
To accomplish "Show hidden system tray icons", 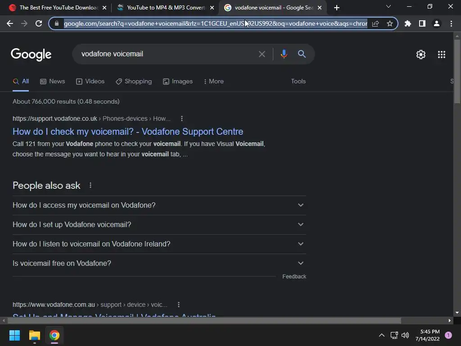I will tap(382, 335).
